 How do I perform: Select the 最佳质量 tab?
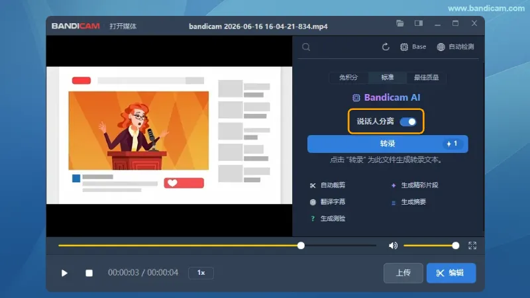point(426,77)
